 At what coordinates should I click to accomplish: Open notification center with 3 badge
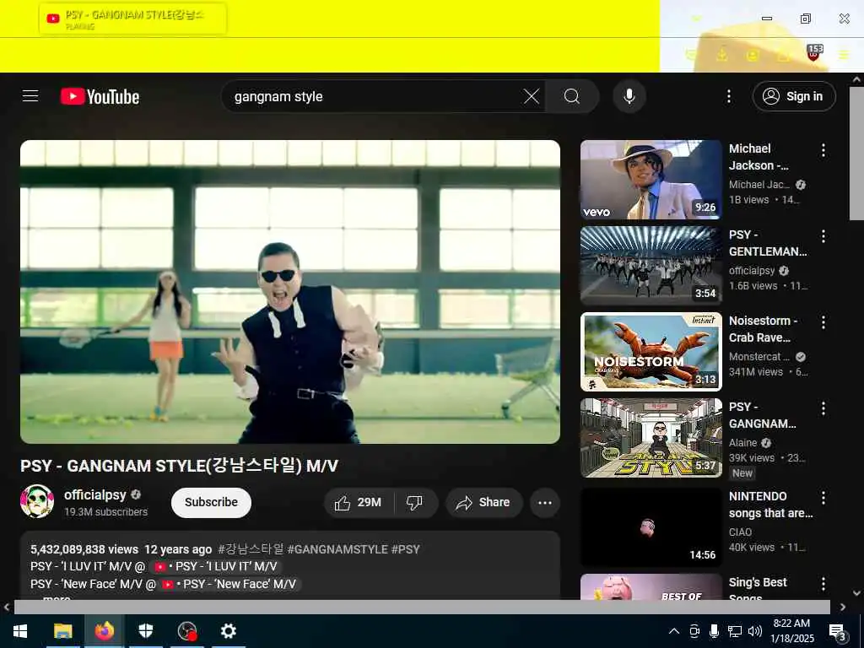tap(838, 631)
